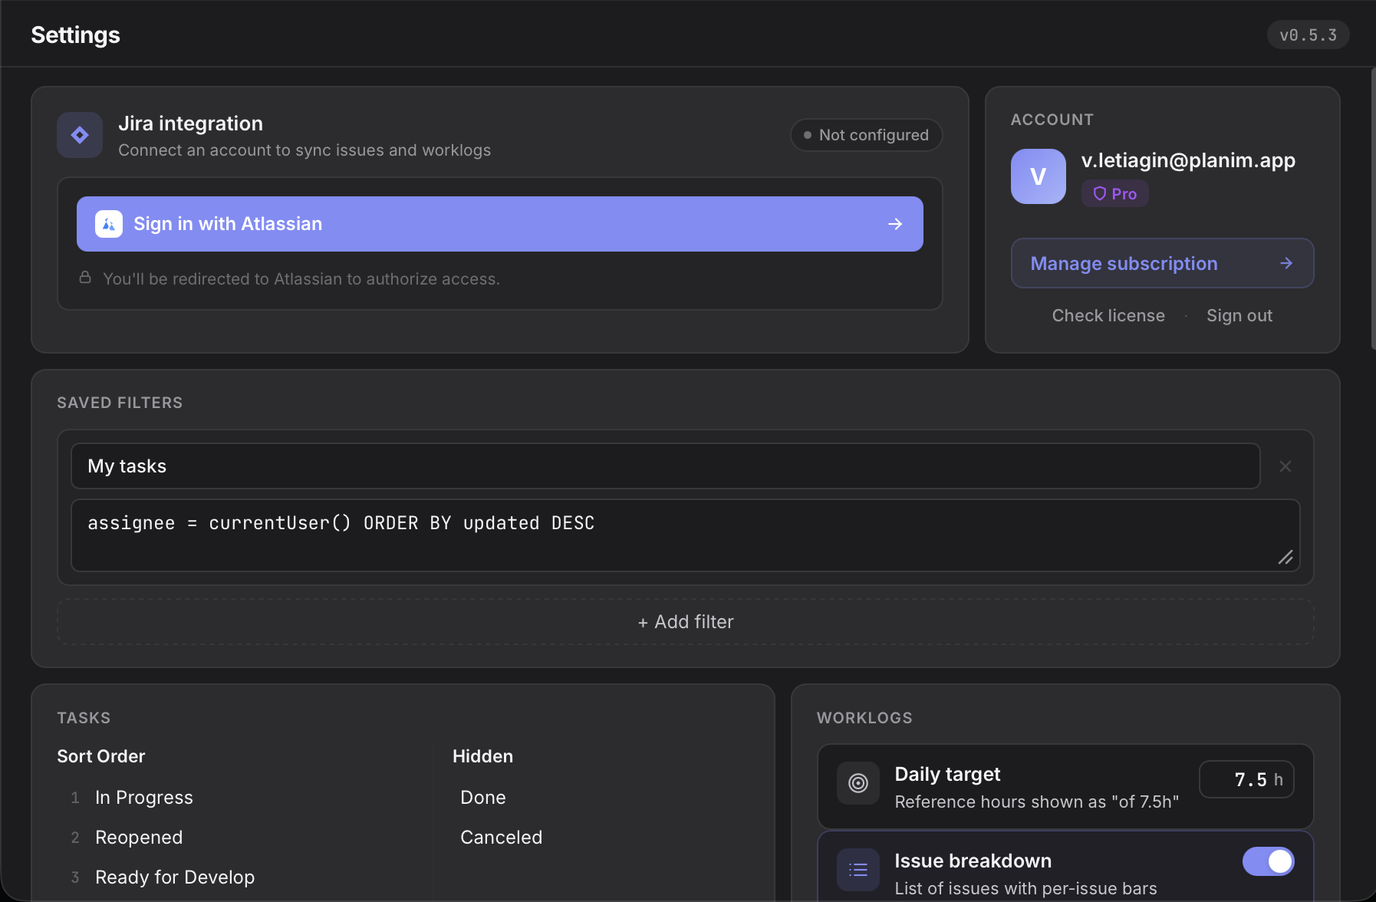This screenshot has width=1376, height=902.
Task: Click the v.letiagin@planim.app email
Action: (1188, 160)
